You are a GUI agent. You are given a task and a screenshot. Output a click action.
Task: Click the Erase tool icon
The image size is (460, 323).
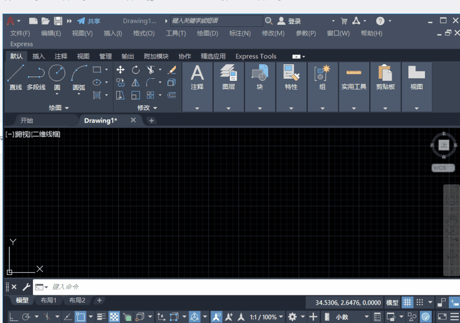tap(172, 70)
